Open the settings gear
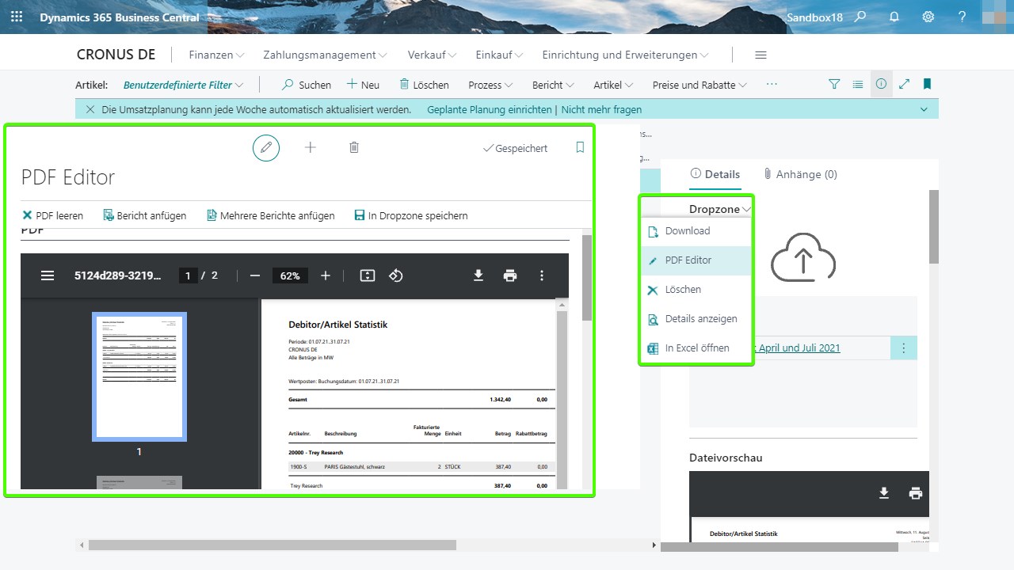 pyautogui.click(x=928, y=17)
